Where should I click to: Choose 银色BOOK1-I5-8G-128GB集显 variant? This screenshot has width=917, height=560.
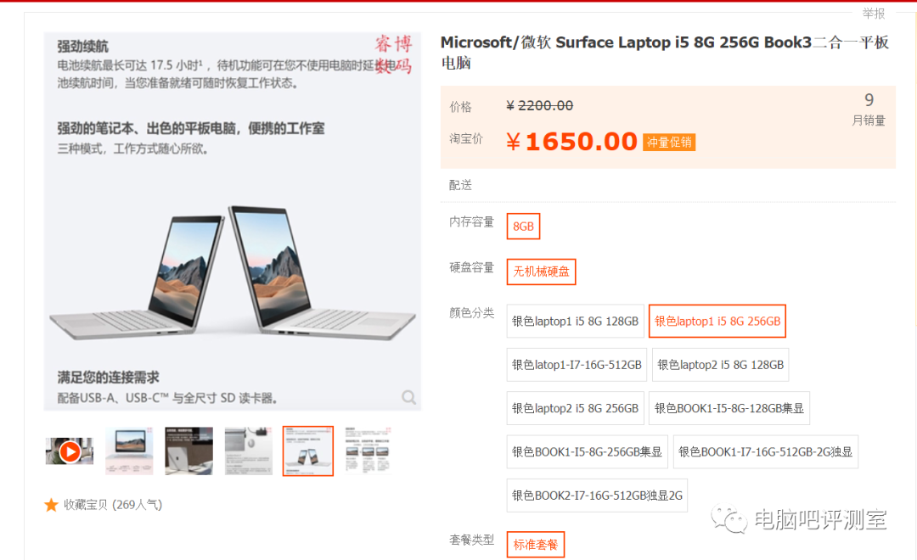729,408
